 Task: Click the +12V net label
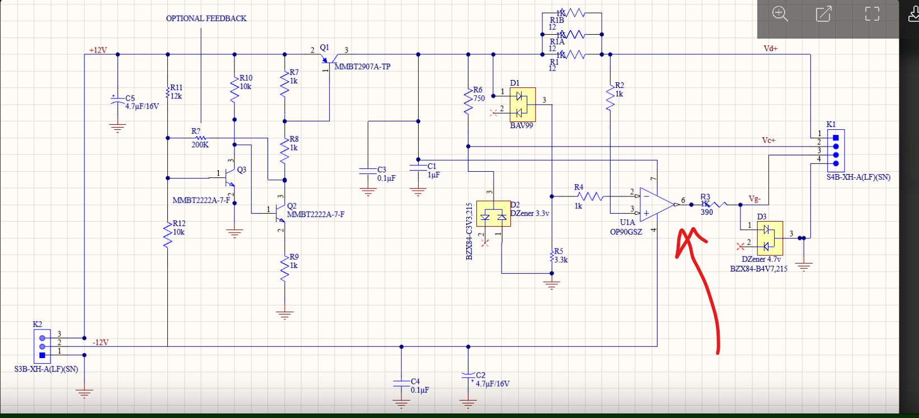[98, 50]
